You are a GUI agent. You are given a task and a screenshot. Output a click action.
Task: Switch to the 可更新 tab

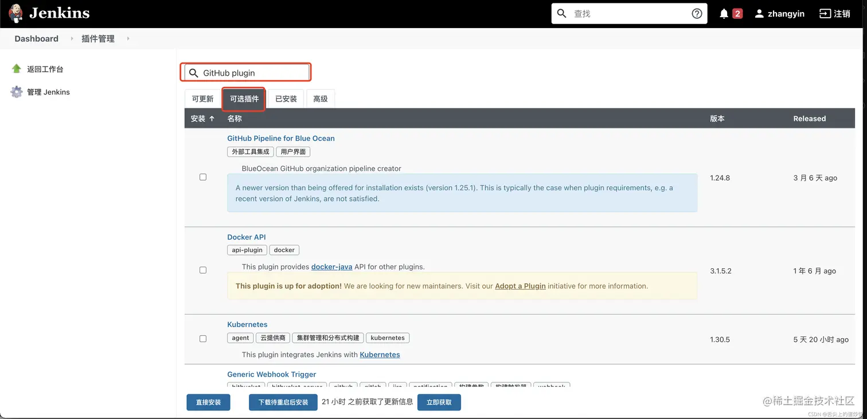point(202,99)
